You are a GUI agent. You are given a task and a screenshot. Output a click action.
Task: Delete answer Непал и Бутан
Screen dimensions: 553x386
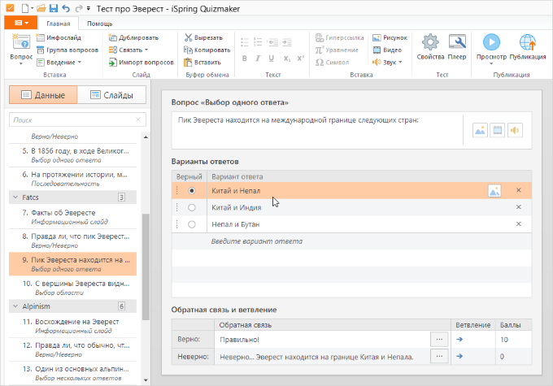pos(519,223)
